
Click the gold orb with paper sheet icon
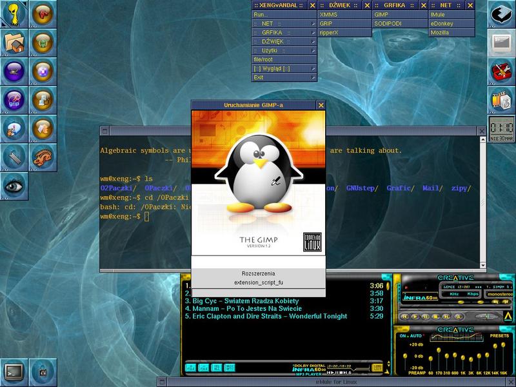[43, 128]
